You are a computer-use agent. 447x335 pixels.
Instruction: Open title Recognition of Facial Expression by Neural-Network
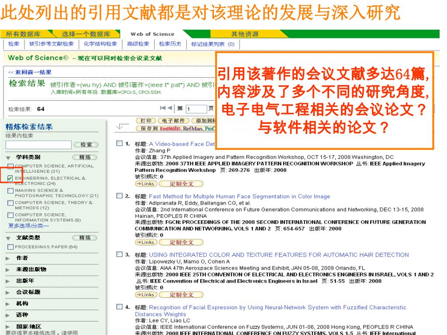[270, 311]
